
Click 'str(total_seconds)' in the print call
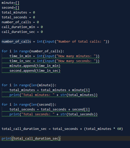[78, 114]
